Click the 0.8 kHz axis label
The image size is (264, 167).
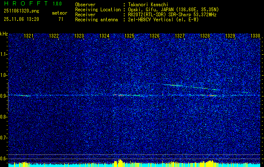3,117
